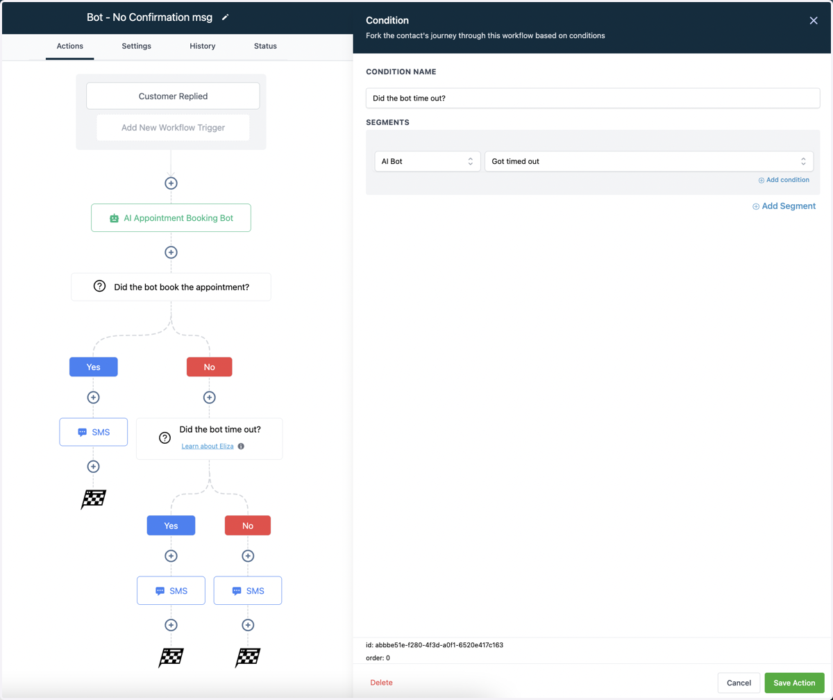Click the 'order: 0' text
Screen dimensions: 833x700
[x=378, y=658]
